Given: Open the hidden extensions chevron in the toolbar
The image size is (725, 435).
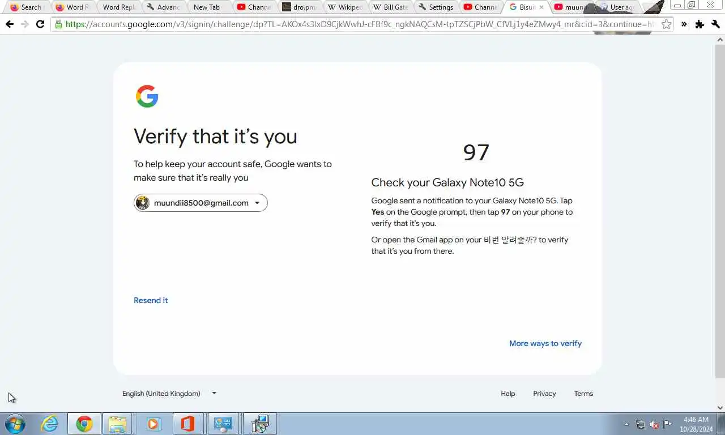Looking at the screenshot, I should [684, 24].
